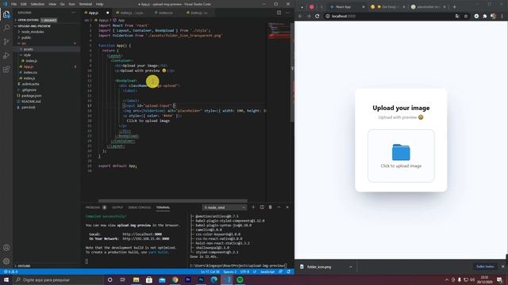Screen dimensions: 508x285
Task: Switch to the DEBUG CONSOLE tab
Action: click(140, 207)
